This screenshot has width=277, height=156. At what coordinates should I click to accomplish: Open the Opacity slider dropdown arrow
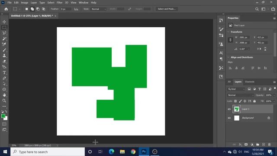(274, 95)
